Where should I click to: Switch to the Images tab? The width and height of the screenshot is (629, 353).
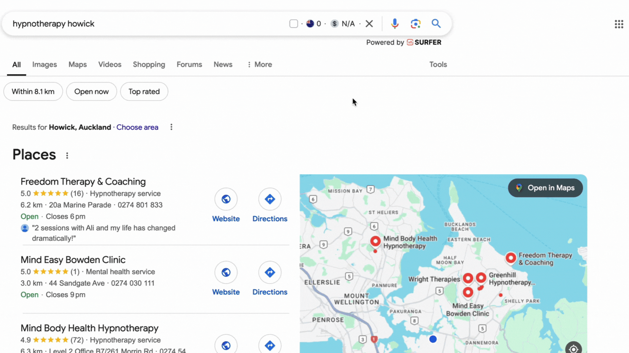(45, 64)
